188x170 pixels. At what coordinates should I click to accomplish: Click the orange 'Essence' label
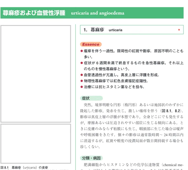[x=91, y=44]
